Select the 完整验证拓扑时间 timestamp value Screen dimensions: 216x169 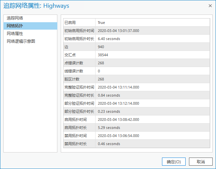click(118, 87)
